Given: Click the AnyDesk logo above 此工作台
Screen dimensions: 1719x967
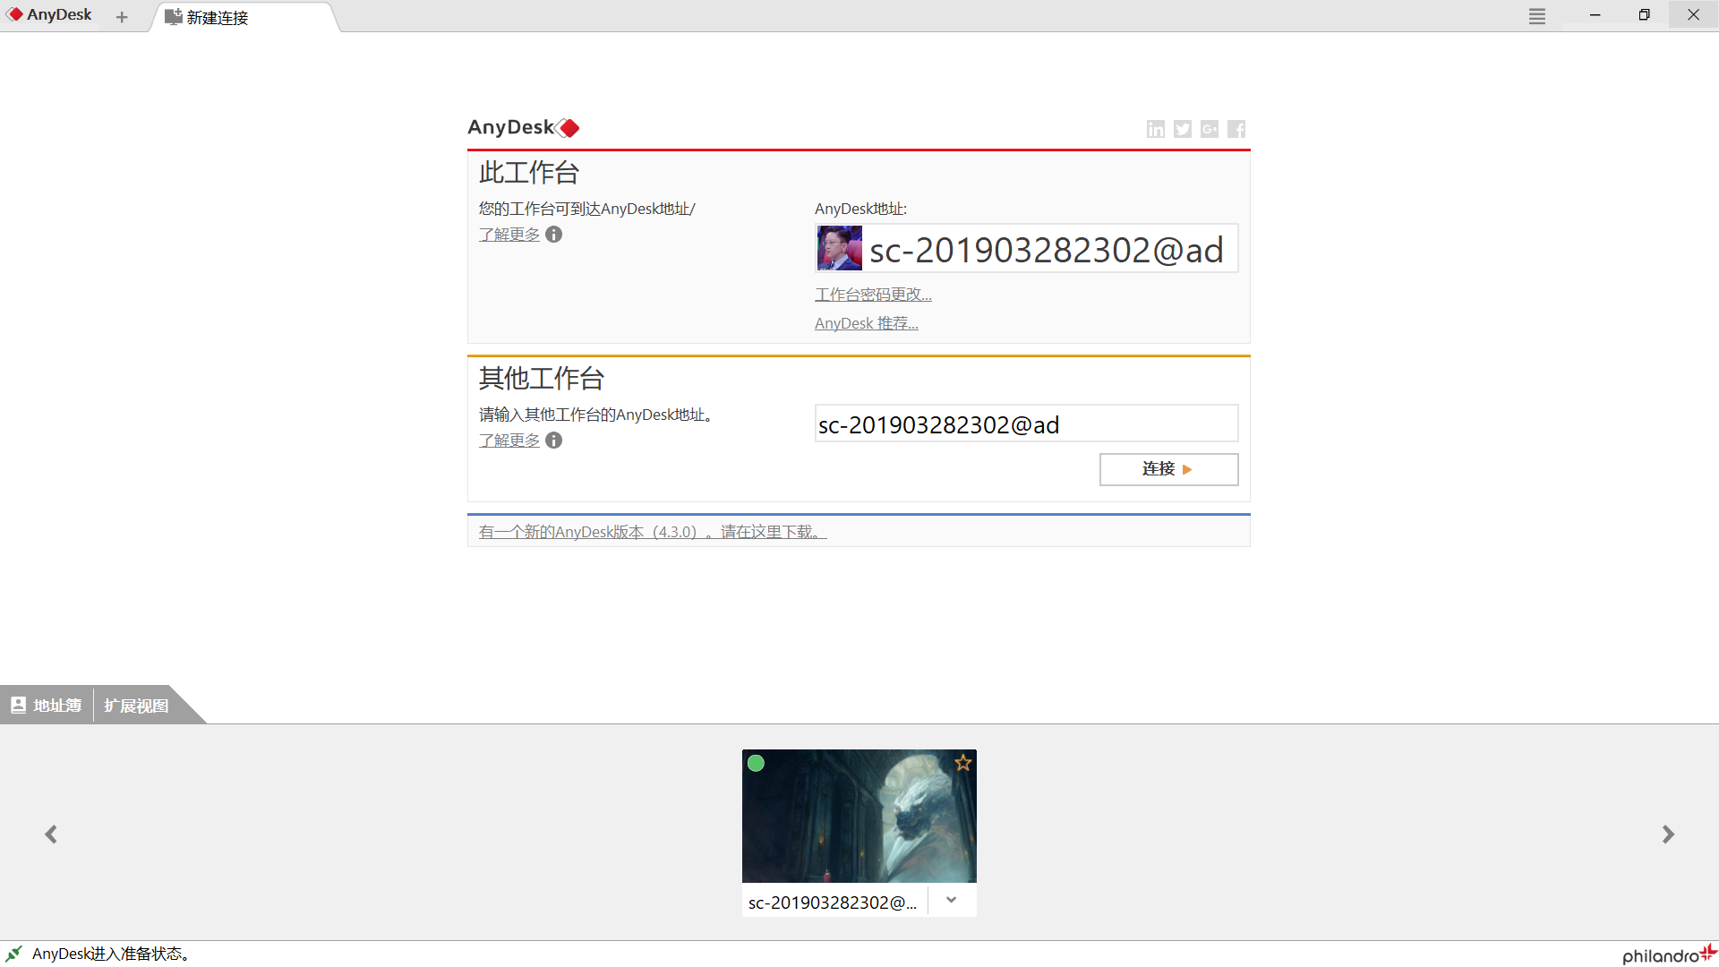Looking at the screenshot, I should 524,127.
